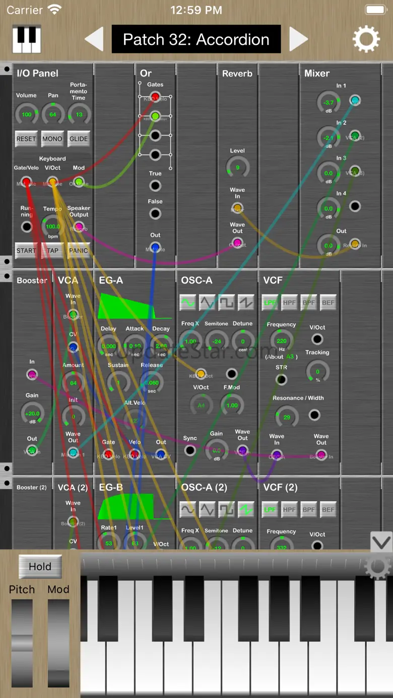The height and width of the screenshot is (698, 393).
Task: Open the Patch 32: Accordion patch selector
Action: [196, 39]
